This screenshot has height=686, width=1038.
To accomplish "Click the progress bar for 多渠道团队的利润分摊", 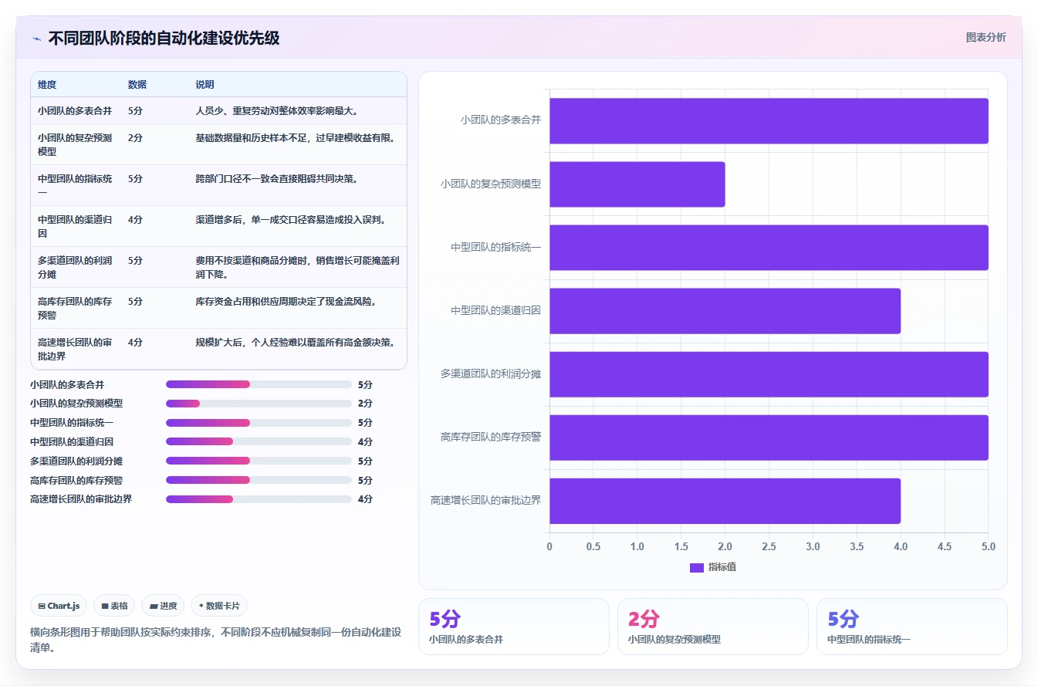I will coord(259,461).
